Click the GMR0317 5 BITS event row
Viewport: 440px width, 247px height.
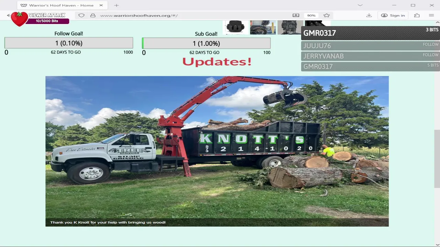pos(371,66)
